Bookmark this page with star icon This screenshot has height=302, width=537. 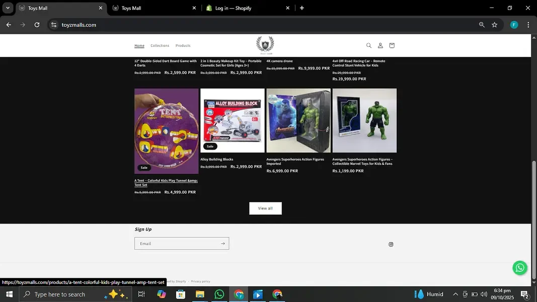[x=494, y=25]
